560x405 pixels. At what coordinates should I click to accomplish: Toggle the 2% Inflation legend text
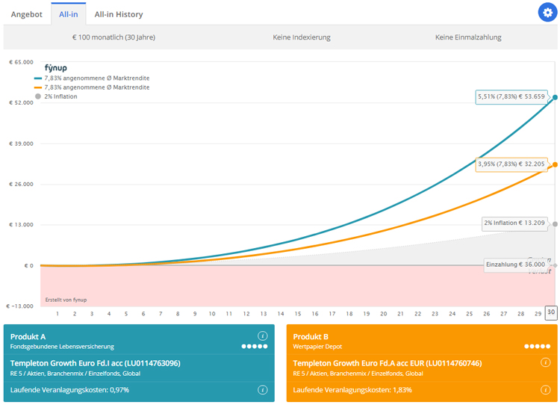point(60,96)
